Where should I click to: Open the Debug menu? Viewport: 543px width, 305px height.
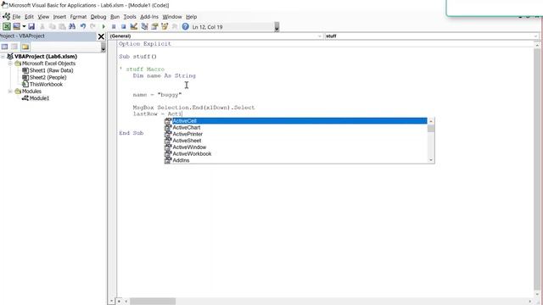[x=98, y=17]
